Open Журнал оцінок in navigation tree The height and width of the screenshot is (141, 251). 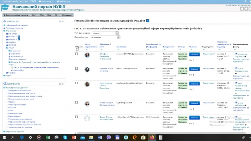pos(18,59)
